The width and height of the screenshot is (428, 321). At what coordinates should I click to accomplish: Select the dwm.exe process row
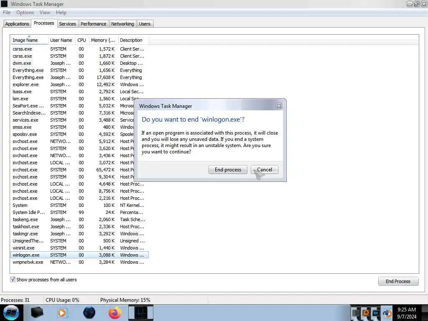pos(79,63)
